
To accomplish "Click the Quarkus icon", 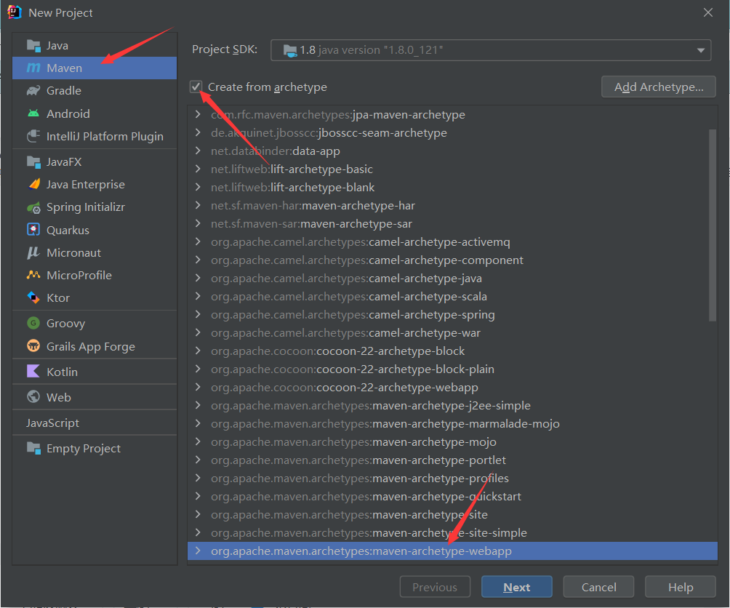I will click(33, 230).
